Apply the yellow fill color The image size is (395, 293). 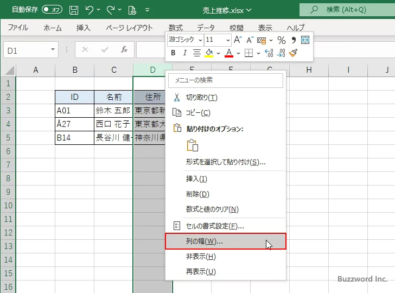click(209, 53)
